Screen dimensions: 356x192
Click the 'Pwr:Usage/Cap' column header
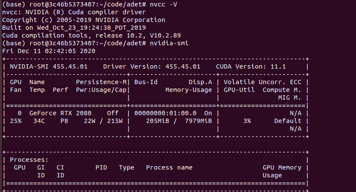pos(101,90)
